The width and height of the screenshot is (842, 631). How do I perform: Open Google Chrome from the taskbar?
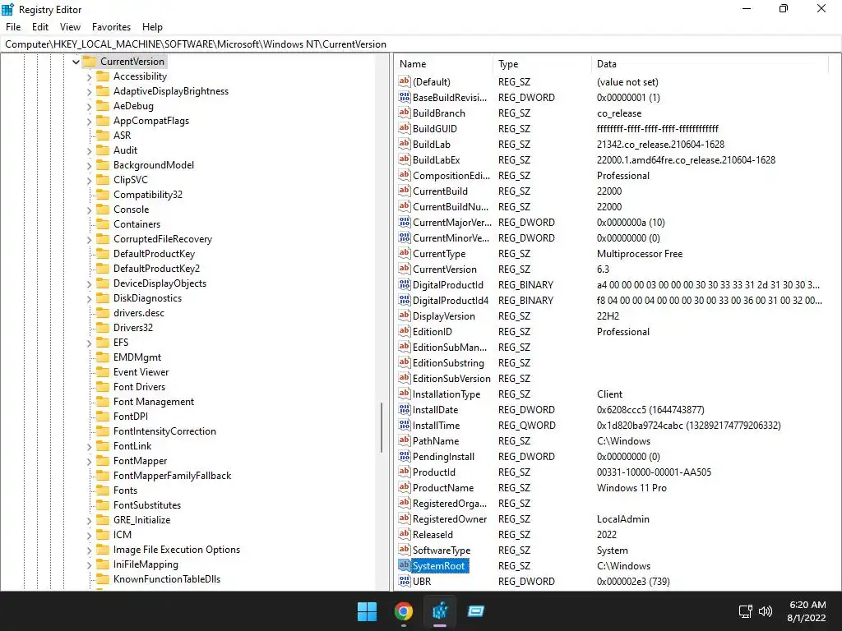(404, 611)
